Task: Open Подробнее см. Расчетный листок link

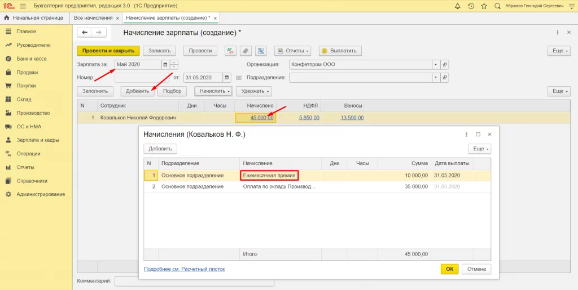Action: 185,269
